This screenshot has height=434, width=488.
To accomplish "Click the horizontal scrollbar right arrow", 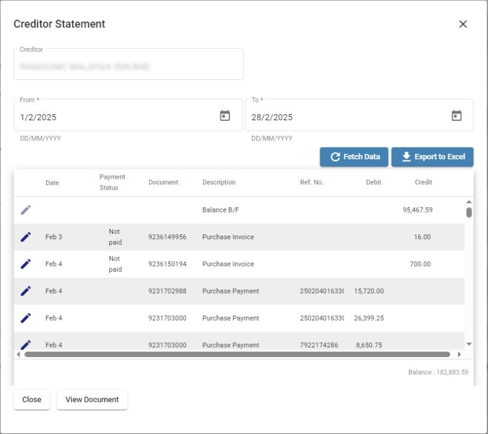I will point(459,354).
